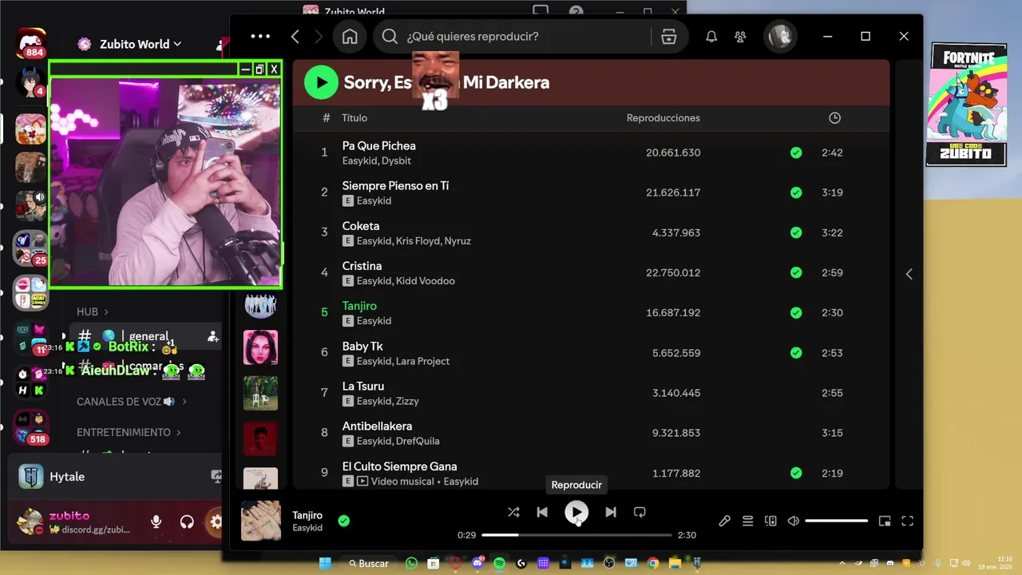Click the Reproducir play button

point(576,512)
